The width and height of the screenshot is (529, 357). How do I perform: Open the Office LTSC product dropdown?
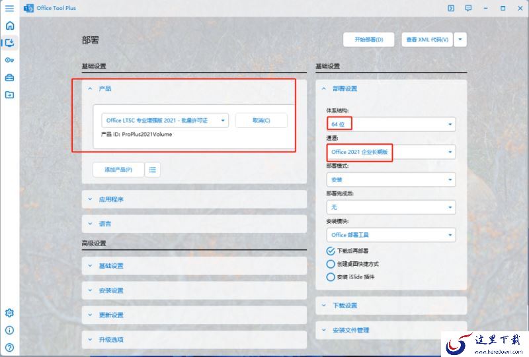point(165,121)
